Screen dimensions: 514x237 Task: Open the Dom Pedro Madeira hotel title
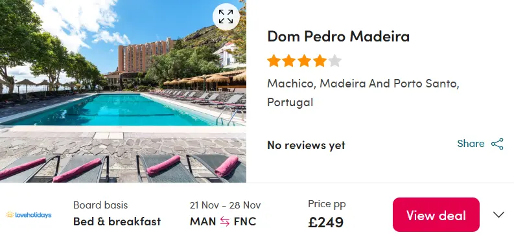coord(338,36)
